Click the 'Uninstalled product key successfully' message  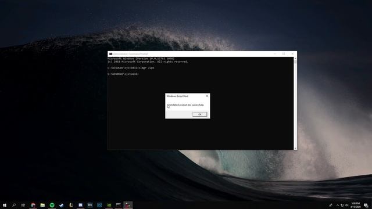(x=185, y=105)
